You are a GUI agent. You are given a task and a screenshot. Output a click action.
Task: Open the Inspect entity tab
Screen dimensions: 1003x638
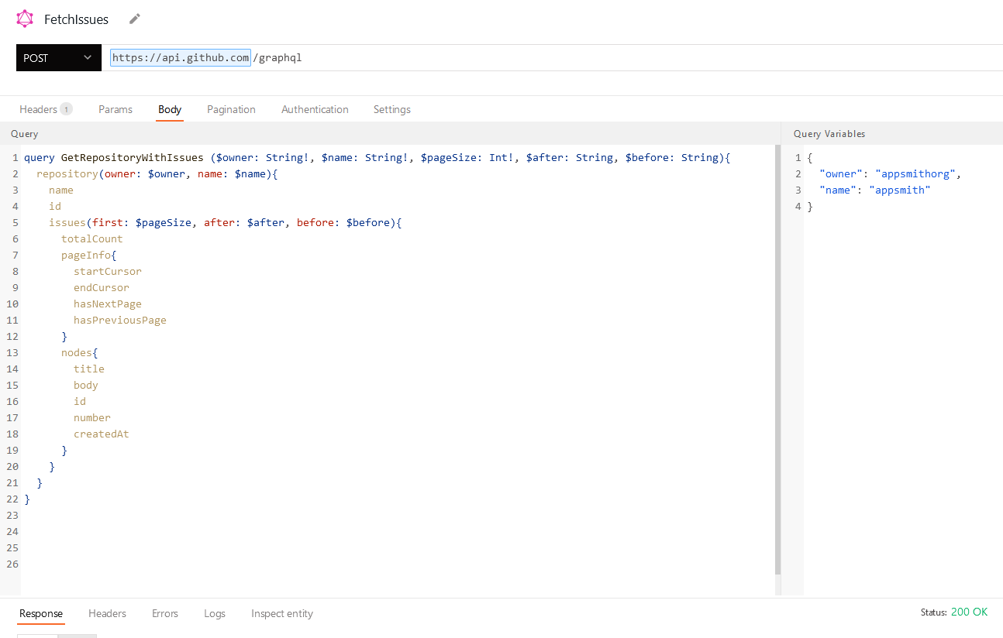coord(281,613)
